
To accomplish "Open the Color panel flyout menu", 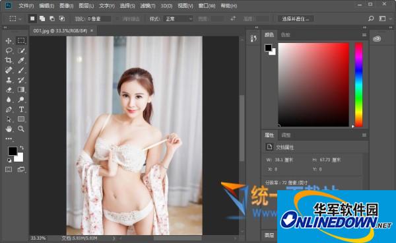I will [364, 35].
